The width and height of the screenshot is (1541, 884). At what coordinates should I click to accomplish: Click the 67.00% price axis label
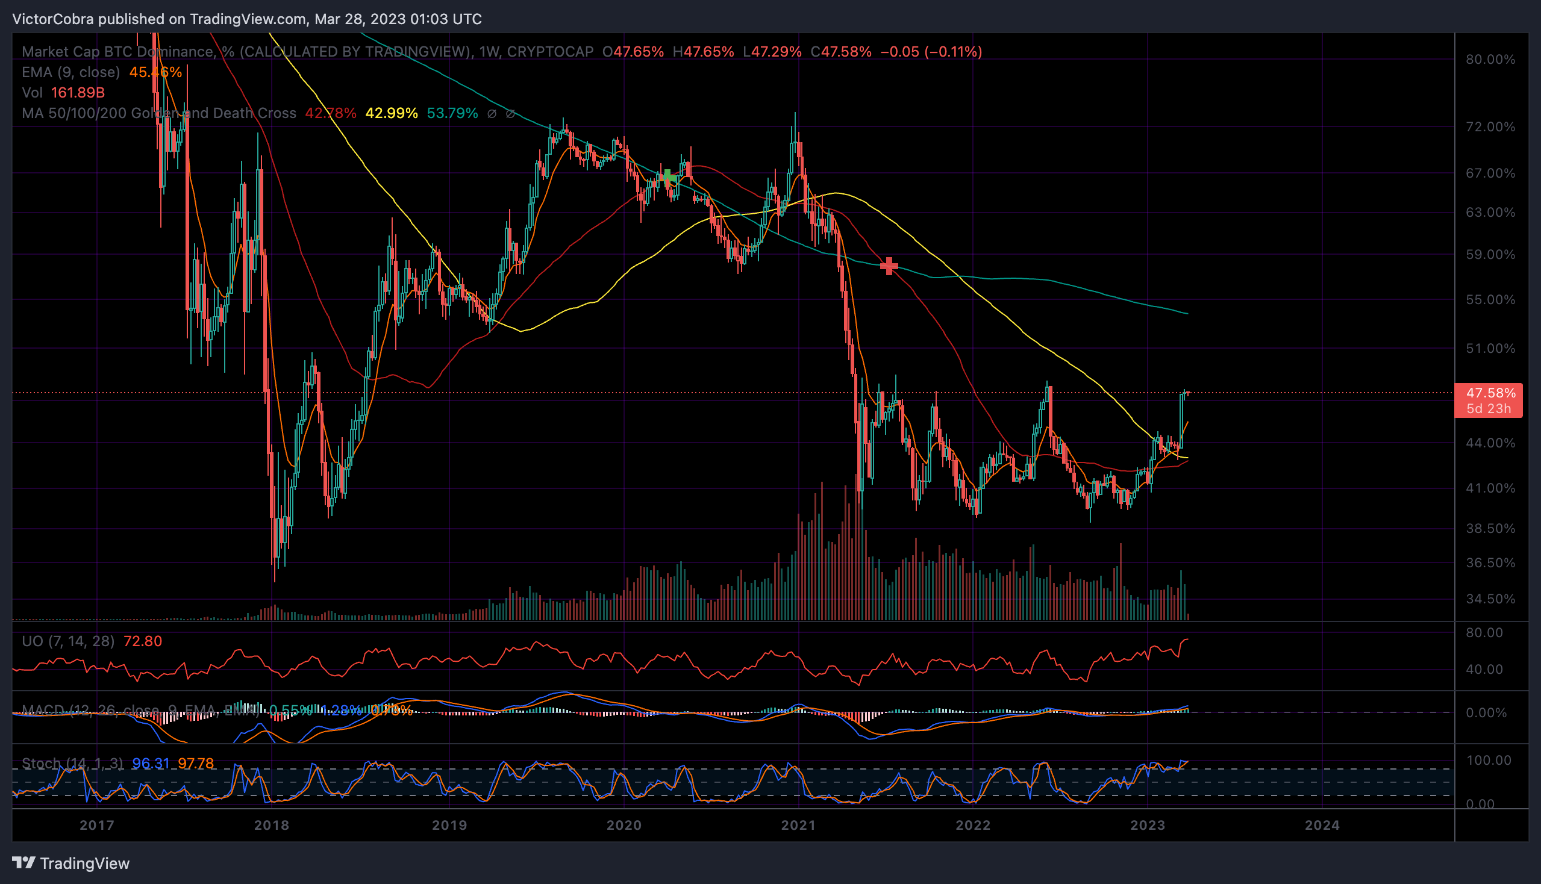click(x=1490, y=173)
